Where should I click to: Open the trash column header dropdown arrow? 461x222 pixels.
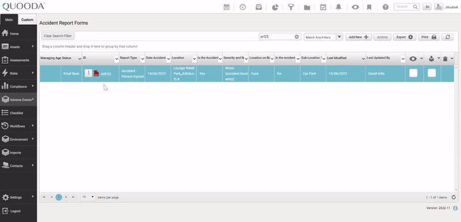(x=452, y=58)
